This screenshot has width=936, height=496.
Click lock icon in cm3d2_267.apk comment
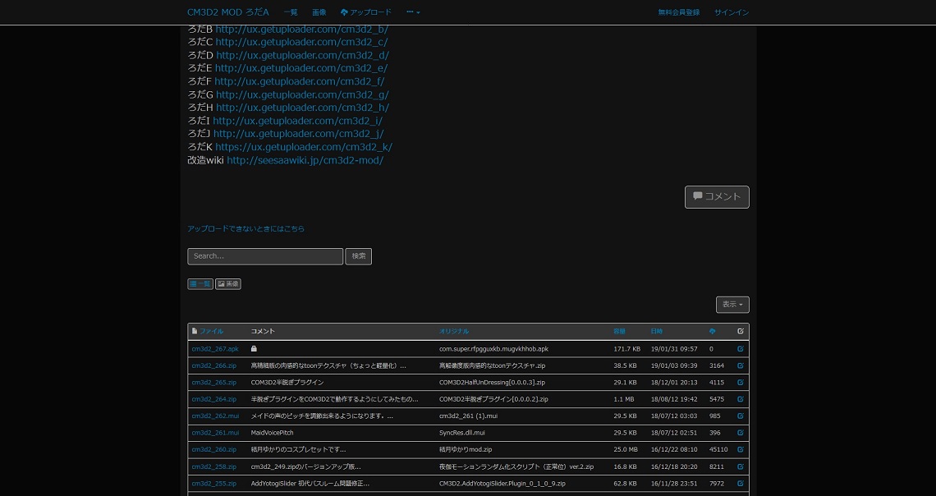(254, 348)
